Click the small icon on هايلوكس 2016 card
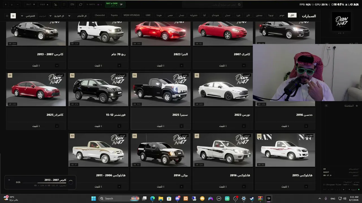This screenshot has height=203, width=362. (x=244, y=186)
